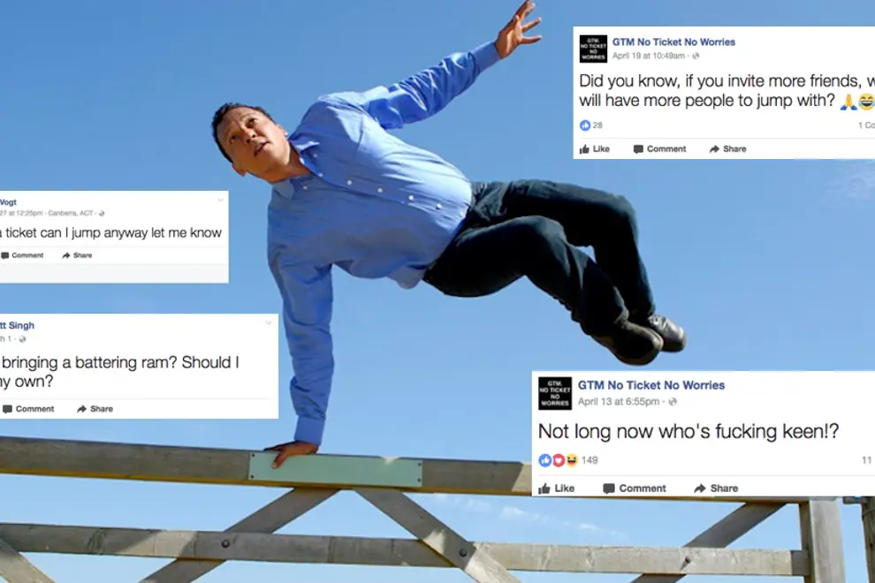Comment on the 'Not long now' post
The image size is (875, 583).
[635, 488]
